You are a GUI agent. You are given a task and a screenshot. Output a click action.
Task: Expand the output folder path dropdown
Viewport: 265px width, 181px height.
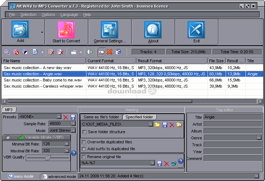click(x=151, y=125)
